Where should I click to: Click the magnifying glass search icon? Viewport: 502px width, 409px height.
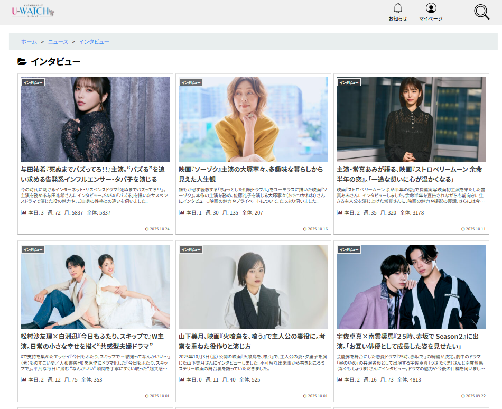click(481, 12)
